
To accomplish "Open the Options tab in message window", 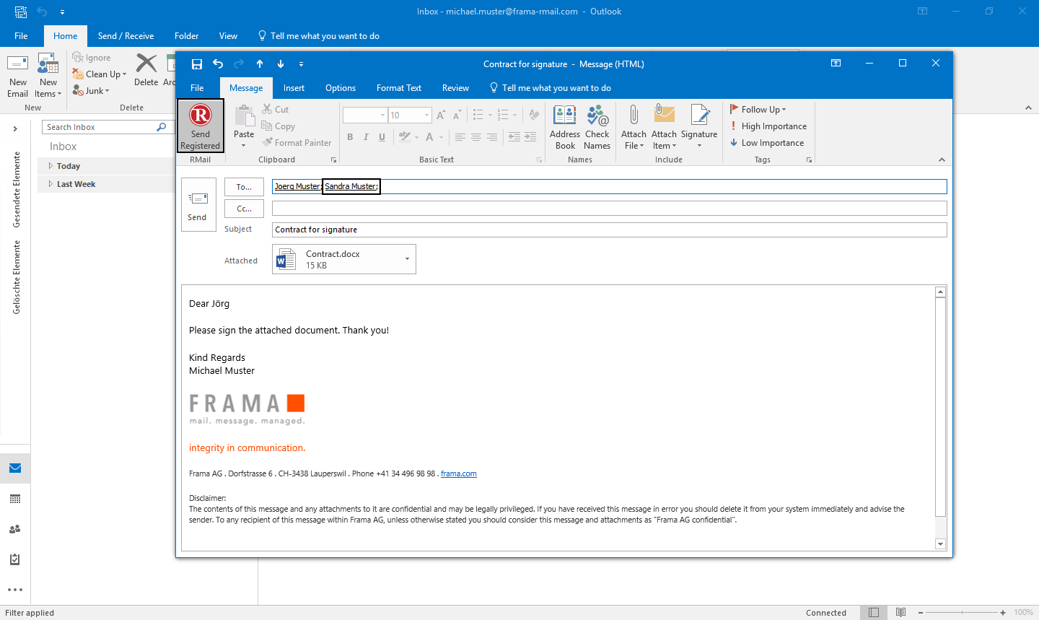I will tap(341, 88).
